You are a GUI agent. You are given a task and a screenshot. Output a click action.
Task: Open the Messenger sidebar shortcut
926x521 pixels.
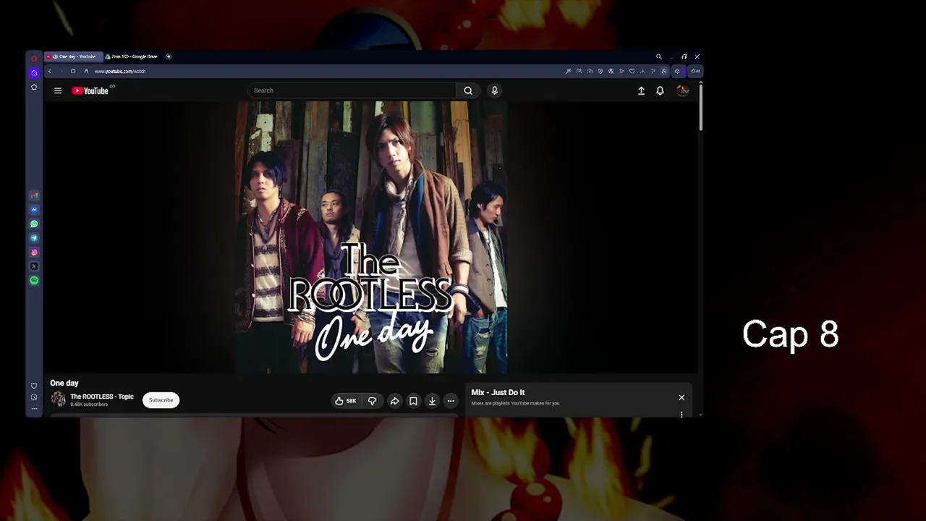point(34,210)
